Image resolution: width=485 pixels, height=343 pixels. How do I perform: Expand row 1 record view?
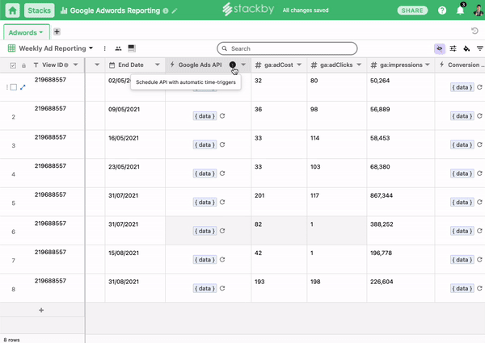23,87
